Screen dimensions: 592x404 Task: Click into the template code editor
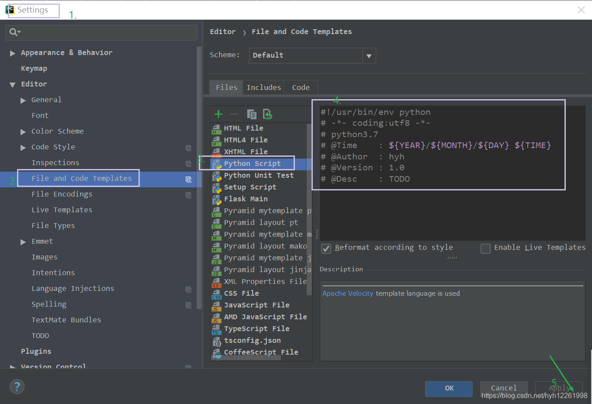coord(453,173)
